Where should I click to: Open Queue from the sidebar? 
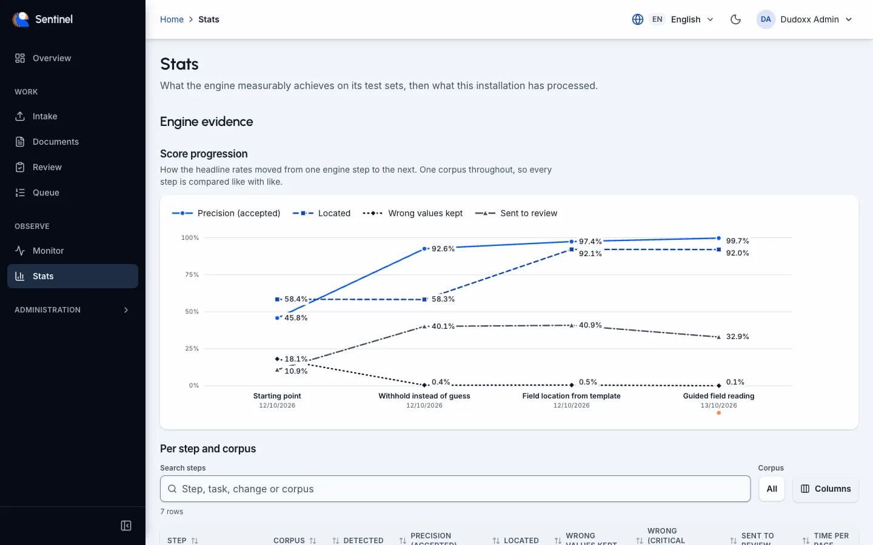[73, 193]
